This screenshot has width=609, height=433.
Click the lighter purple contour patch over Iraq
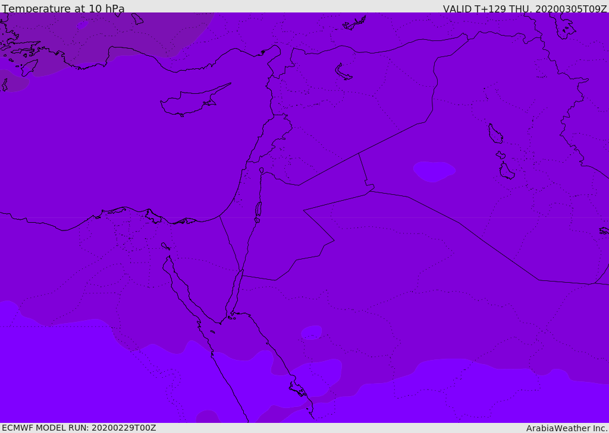click(434, 172)
